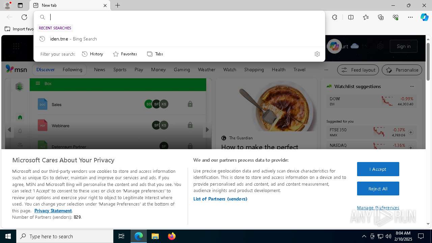Click the Windows taskbar search box
This screenshot has width=432, height=243.
point(65,236)
